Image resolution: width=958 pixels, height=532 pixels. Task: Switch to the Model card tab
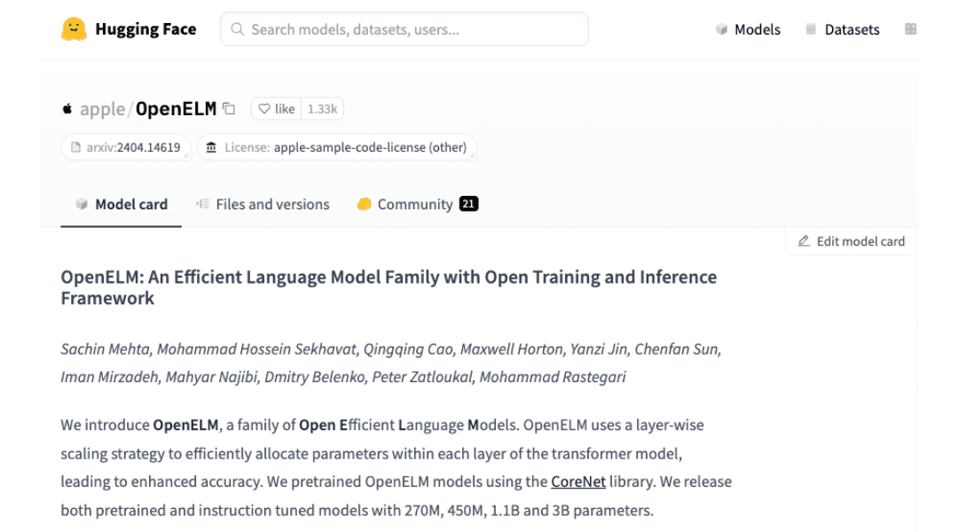point(122,204)
